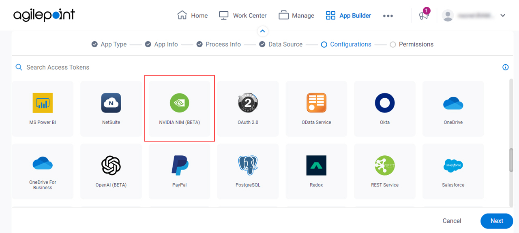Click the NVIDIA NIM (BETA) label
519x233 pixels.
coord(180,123)
